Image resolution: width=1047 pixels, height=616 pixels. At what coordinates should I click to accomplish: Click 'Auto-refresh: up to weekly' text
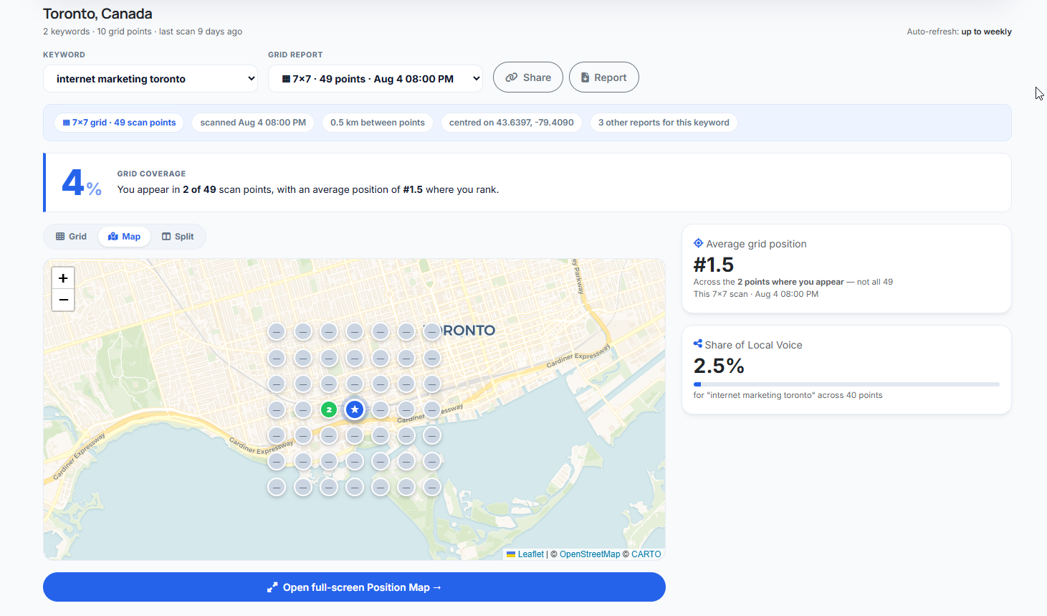tap(959, 32)
